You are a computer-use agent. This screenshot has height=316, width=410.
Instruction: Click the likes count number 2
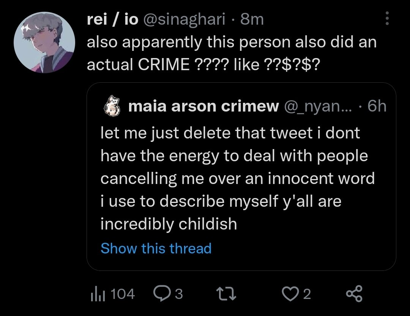[307, 294]
